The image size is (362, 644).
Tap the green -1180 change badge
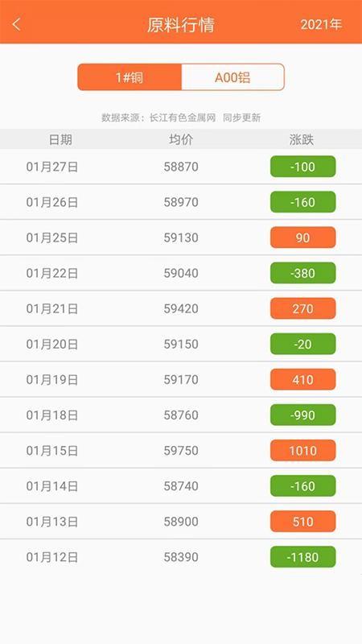[303, 557]
